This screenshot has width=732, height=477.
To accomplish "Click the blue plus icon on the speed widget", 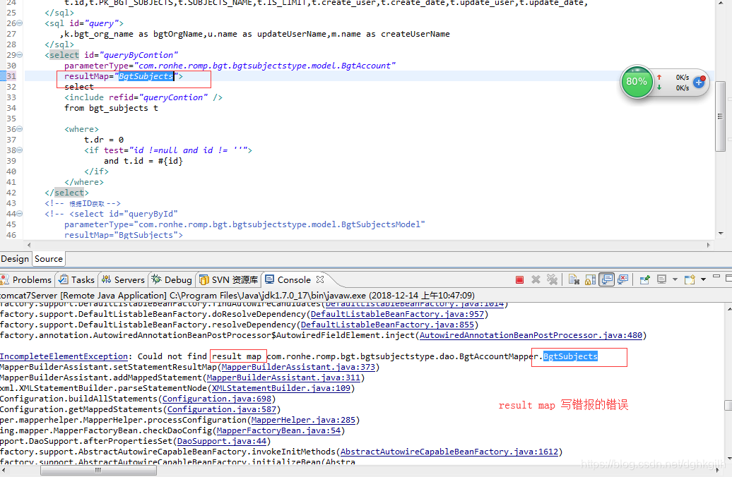I will (699, 83).
